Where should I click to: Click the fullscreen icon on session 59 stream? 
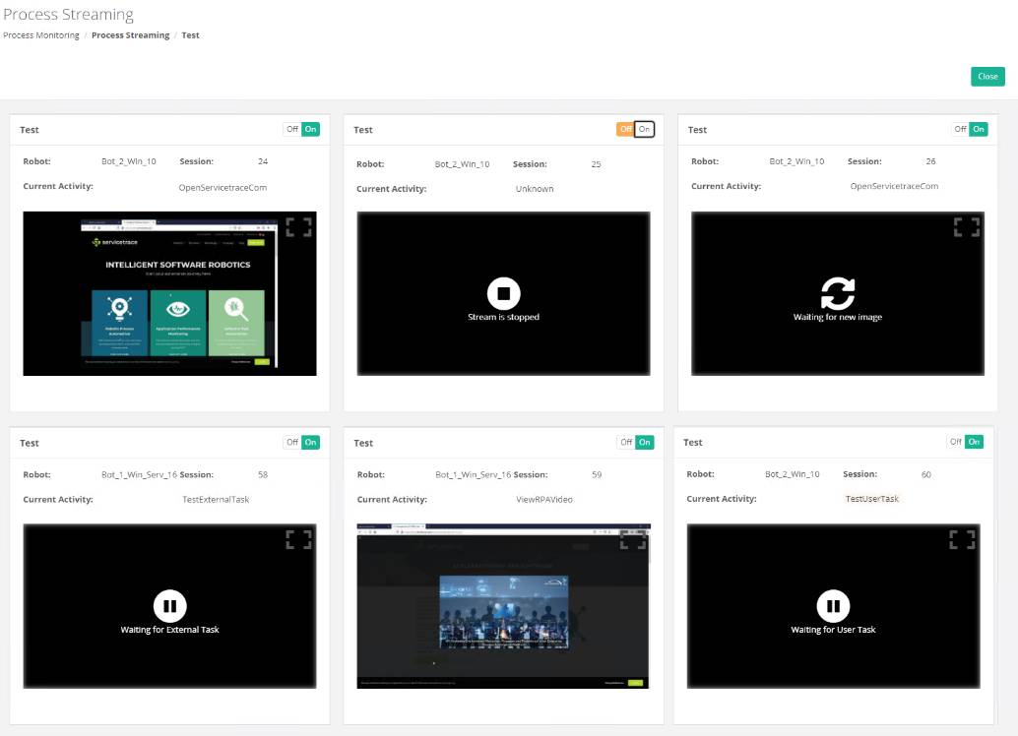(633, 539)
